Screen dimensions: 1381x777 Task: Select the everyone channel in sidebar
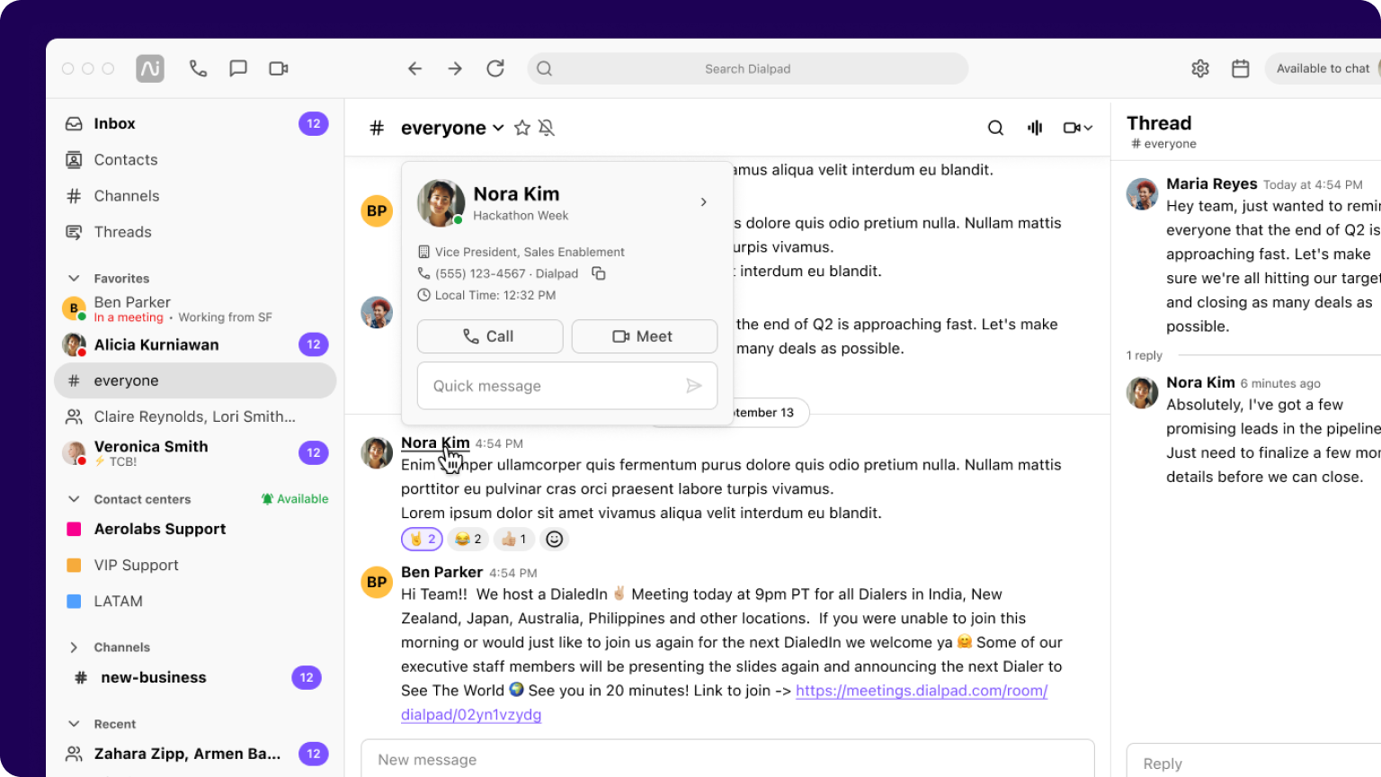point(195,380)
